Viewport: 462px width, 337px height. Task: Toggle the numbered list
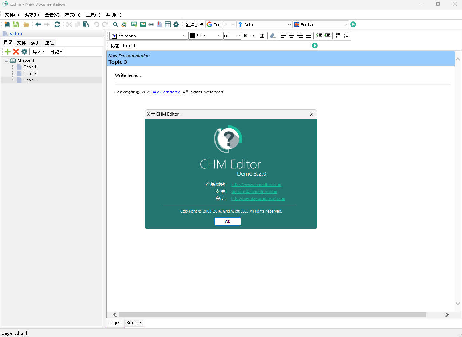(338, 36)
